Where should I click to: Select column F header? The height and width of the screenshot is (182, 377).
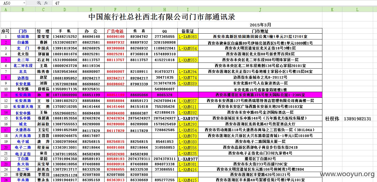pos(116,9)
